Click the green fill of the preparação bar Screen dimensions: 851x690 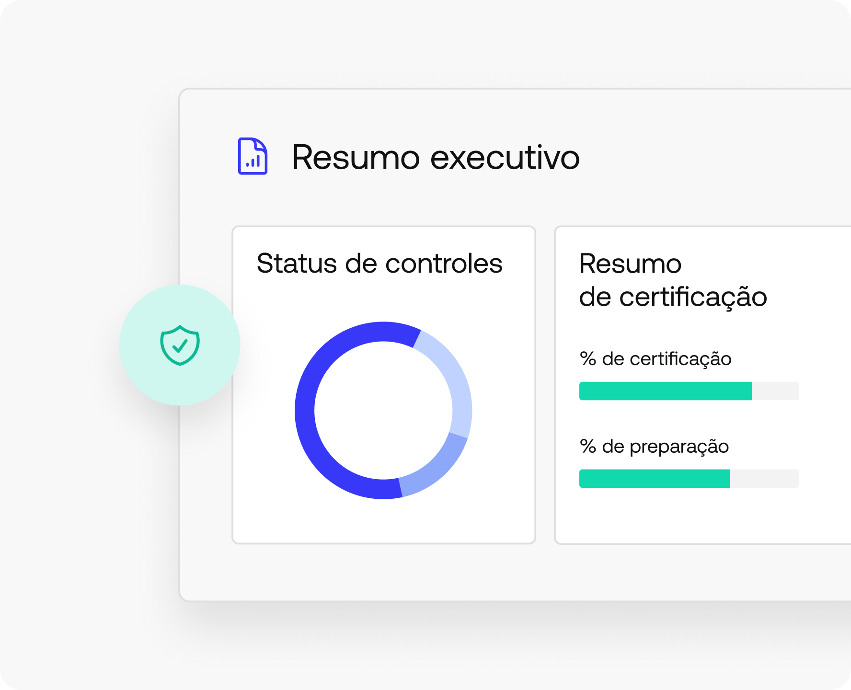point(655,479)
